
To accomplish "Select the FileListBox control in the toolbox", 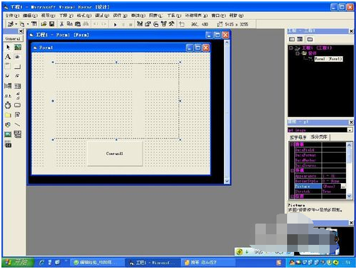I will coord(18,115).
